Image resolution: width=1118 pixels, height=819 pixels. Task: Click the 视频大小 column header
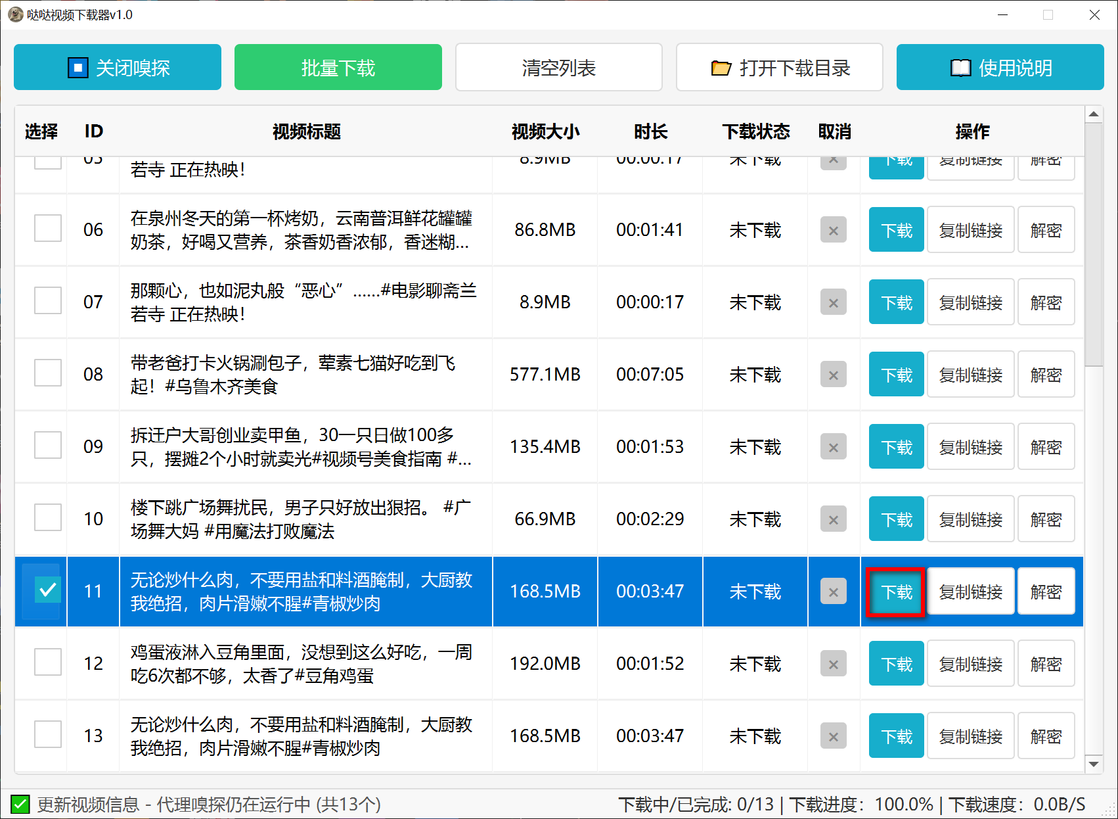(545, 131)
